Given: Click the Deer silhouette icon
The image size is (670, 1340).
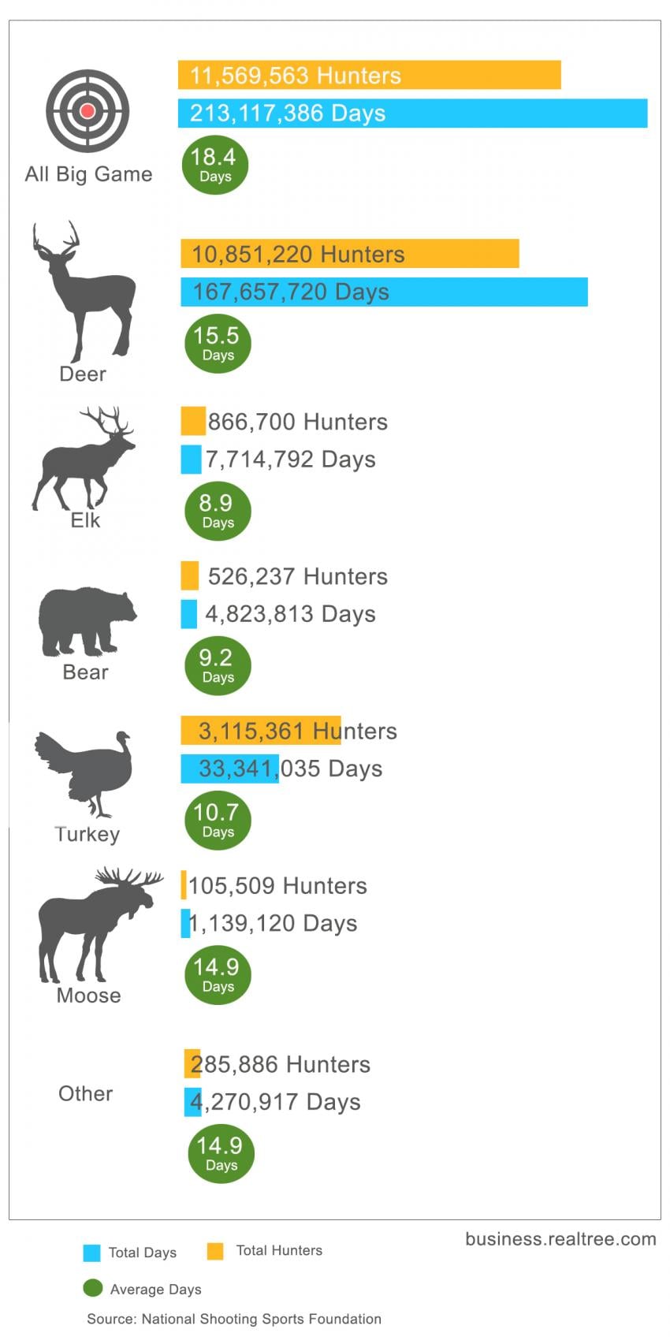Looking at the screenshot, I should click(87, 292).
